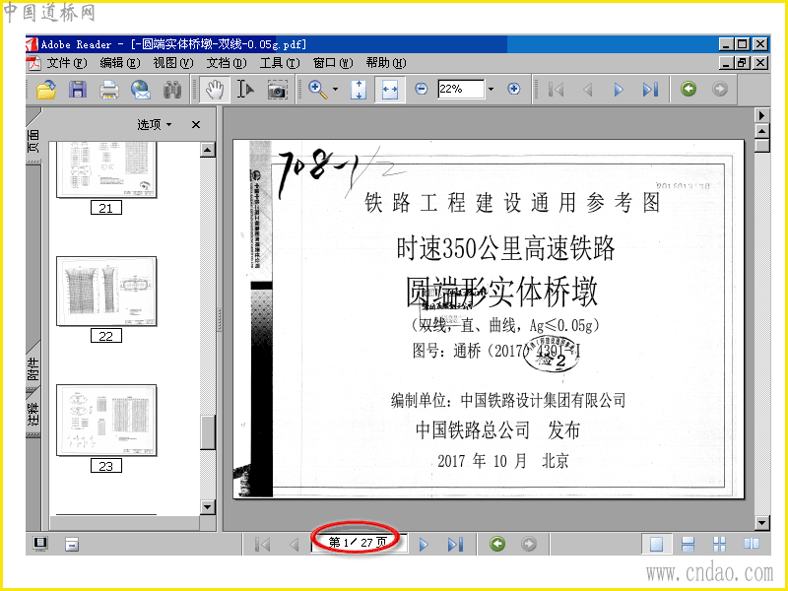Email the document with the globe envelope icon
The height and width of the screenshot is (591, 788).
(x=141, y=90)
